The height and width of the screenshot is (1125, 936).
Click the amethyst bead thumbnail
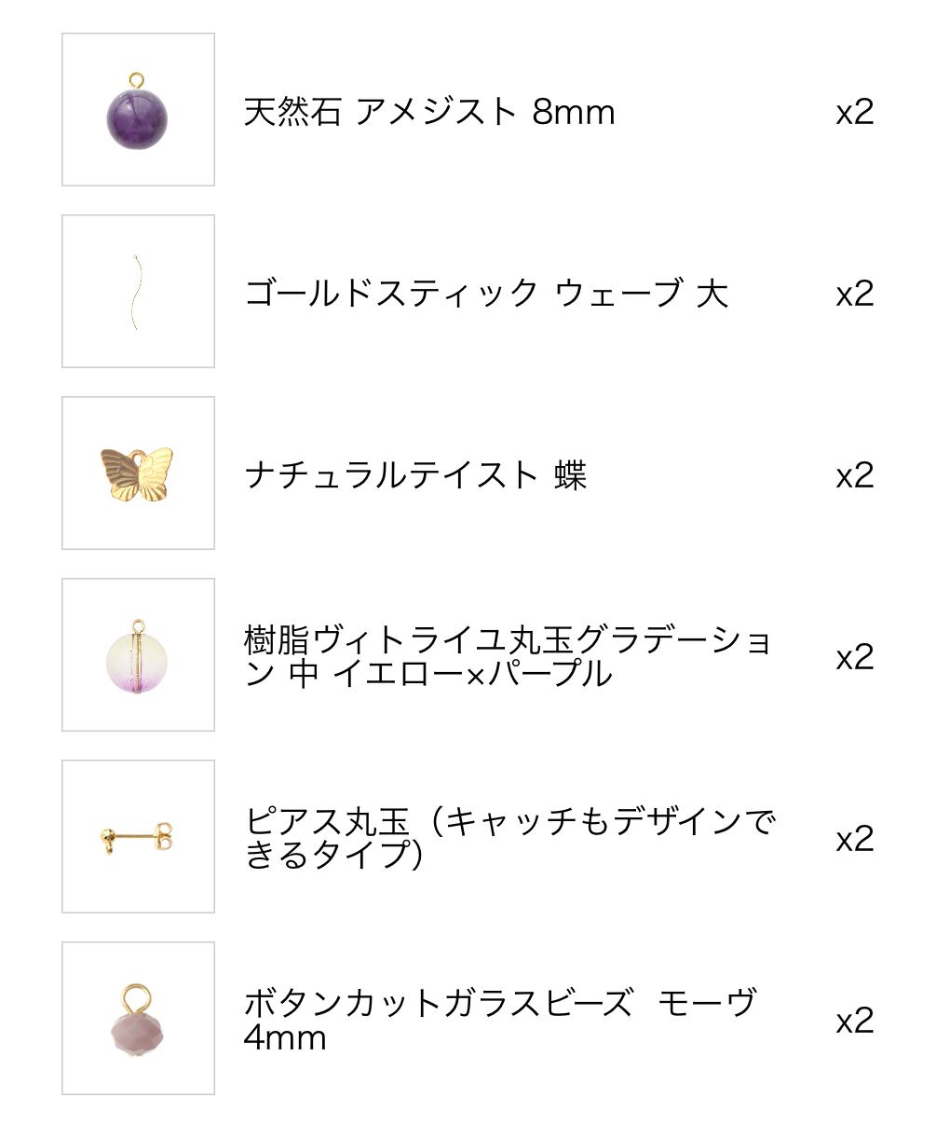138,110
